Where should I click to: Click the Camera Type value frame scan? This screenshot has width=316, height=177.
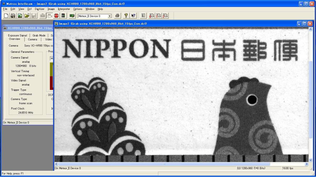coord(26,103)
